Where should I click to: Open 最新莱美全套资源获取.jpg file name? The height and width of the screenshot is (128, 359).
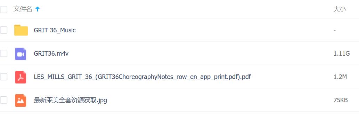tap(71, 100)
